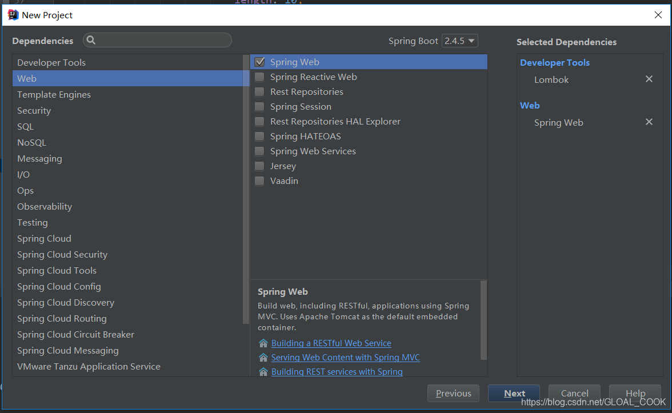Open the Building a RESTful Web Service link

tap(331, 343)
